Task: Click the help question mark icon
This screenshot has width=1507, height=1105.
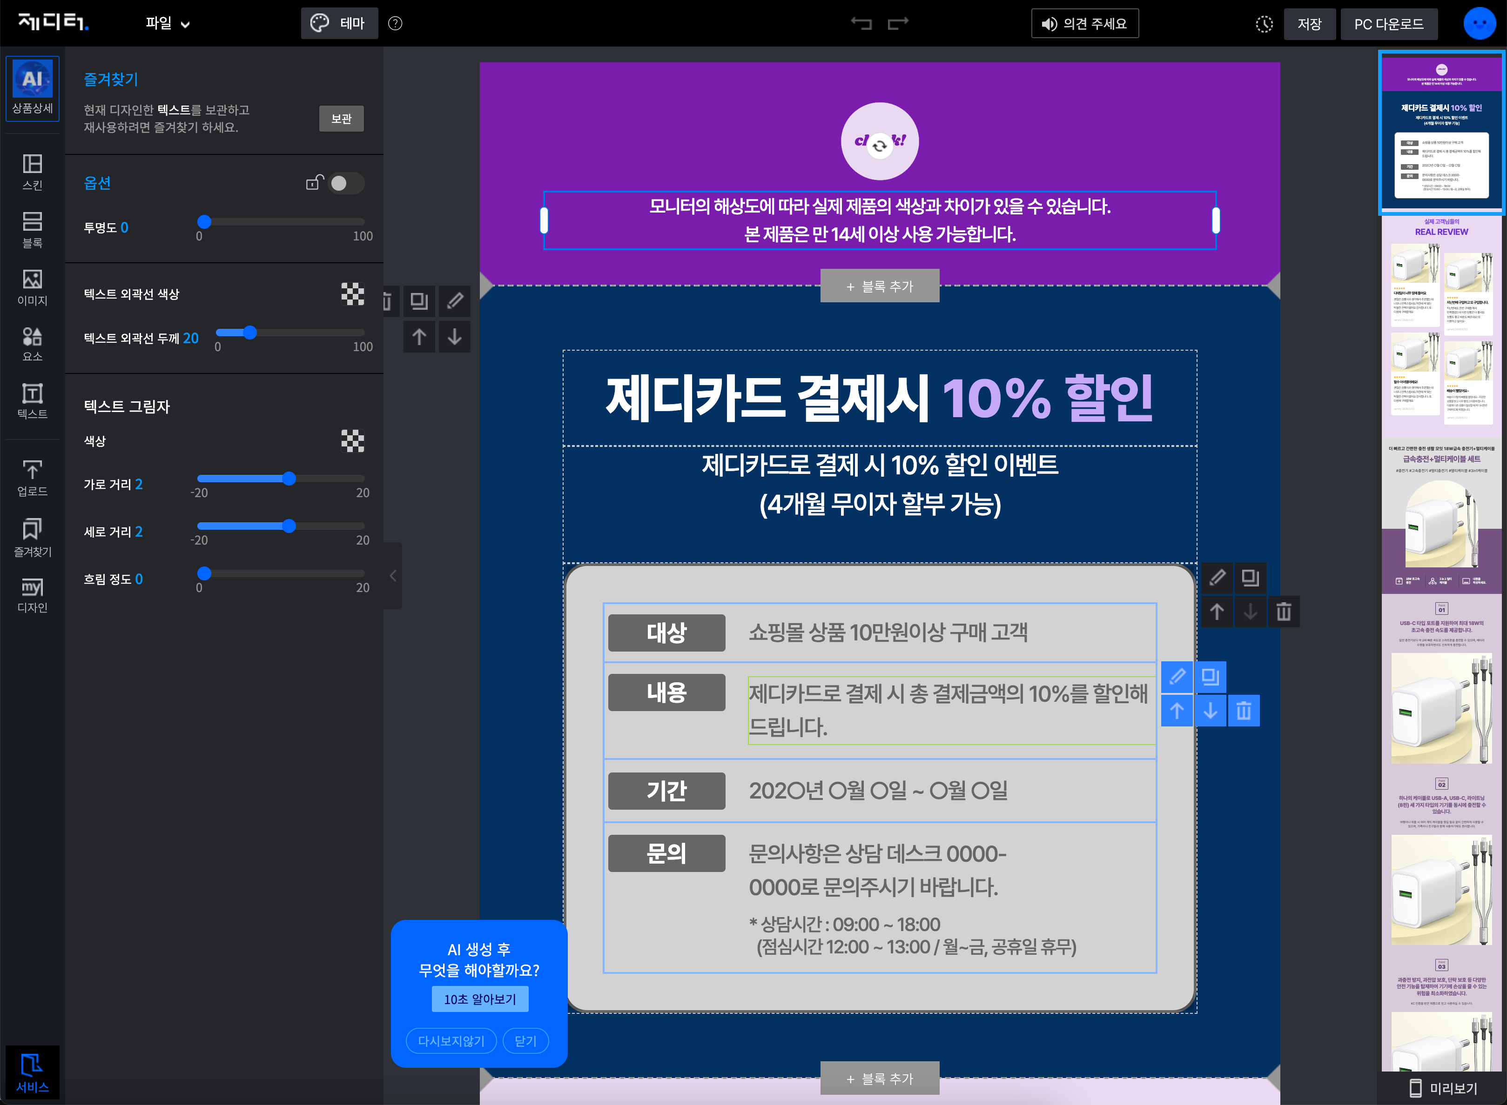Action: point(396,23)
